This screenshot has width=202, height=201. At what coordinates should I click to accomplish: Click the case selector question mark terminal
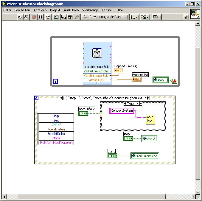101,113
